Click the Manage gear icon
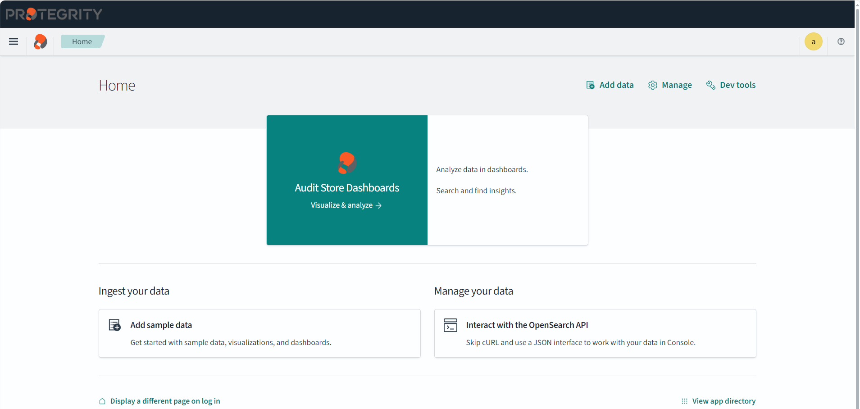The image size is (860, 409). [653, 85]
